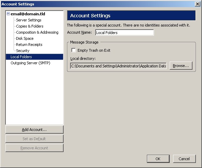Click the Set as Default button

point(34,139)
